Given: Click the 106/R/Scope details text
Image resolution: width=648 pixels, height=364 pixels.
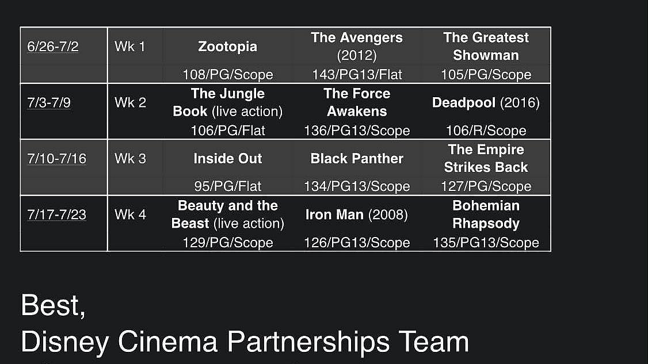Looking at the screenshot, I should click(486, 131).
